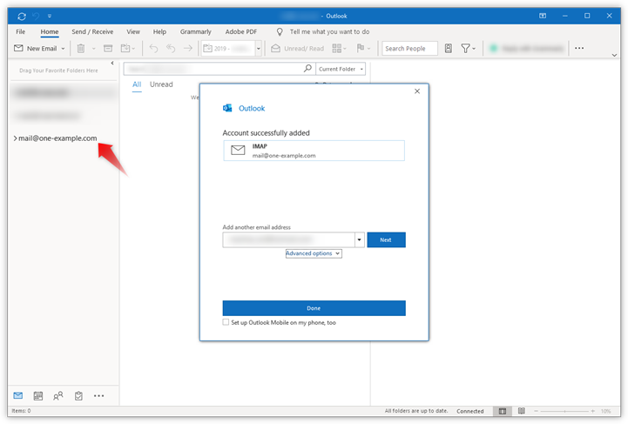This screenshot has height=424, width=628.
Task: Click the New Email button
Action: (35, 49)
